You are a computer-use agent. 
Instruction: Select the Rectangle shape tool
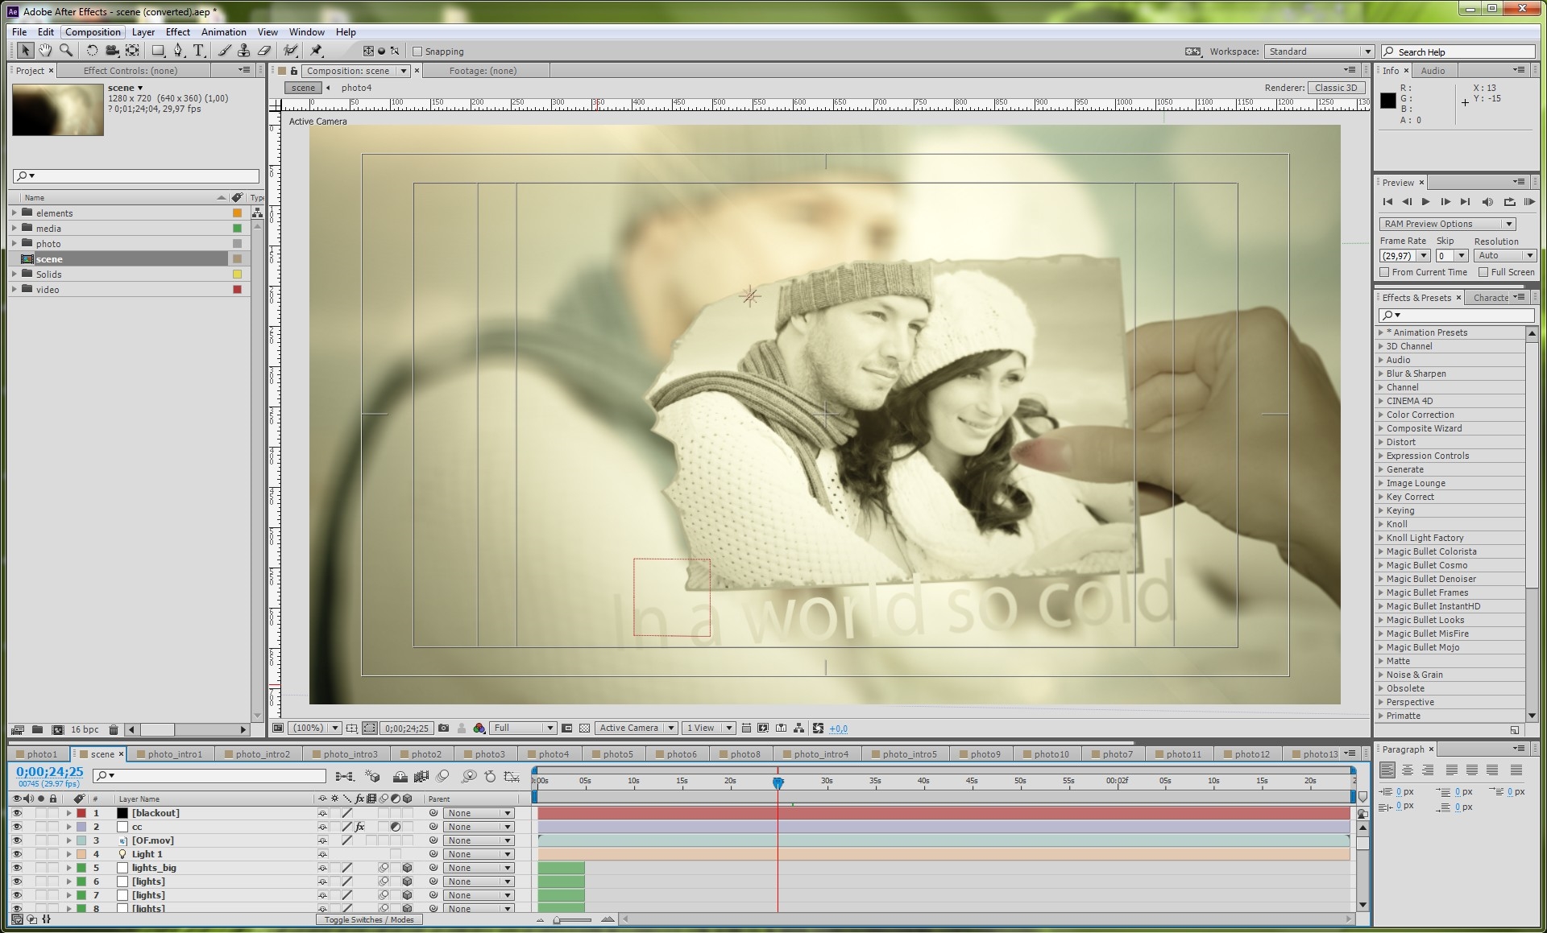click(158, 51)
